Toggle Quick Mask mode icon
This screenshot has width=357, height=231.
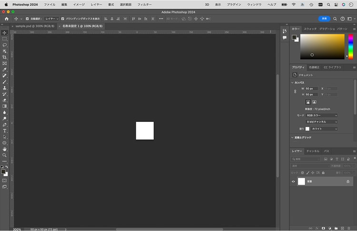tap(4, 181)
